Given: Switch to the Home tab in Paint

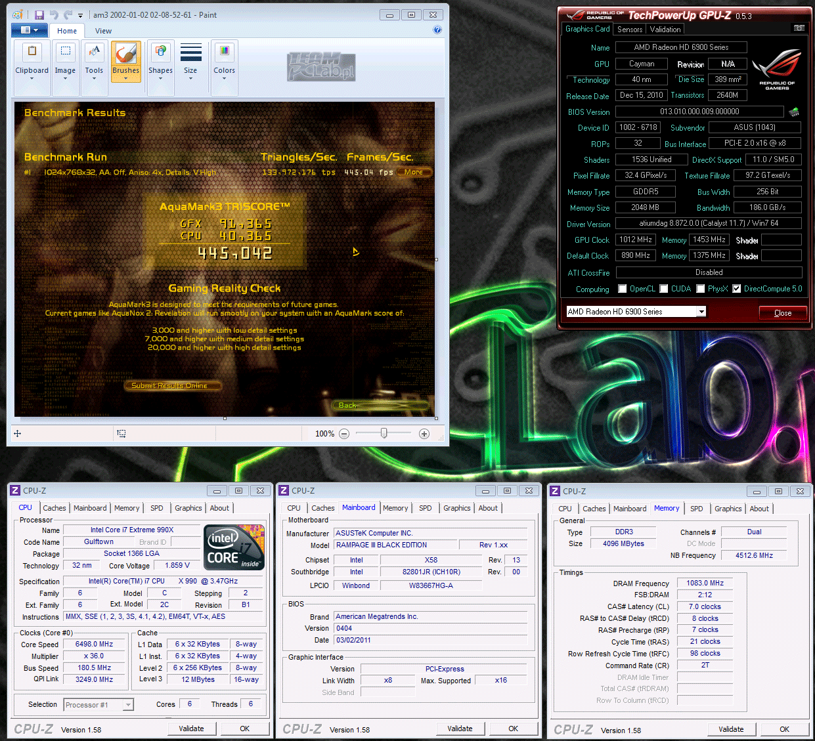Looking at the screenshot, I should click(67, 31).
